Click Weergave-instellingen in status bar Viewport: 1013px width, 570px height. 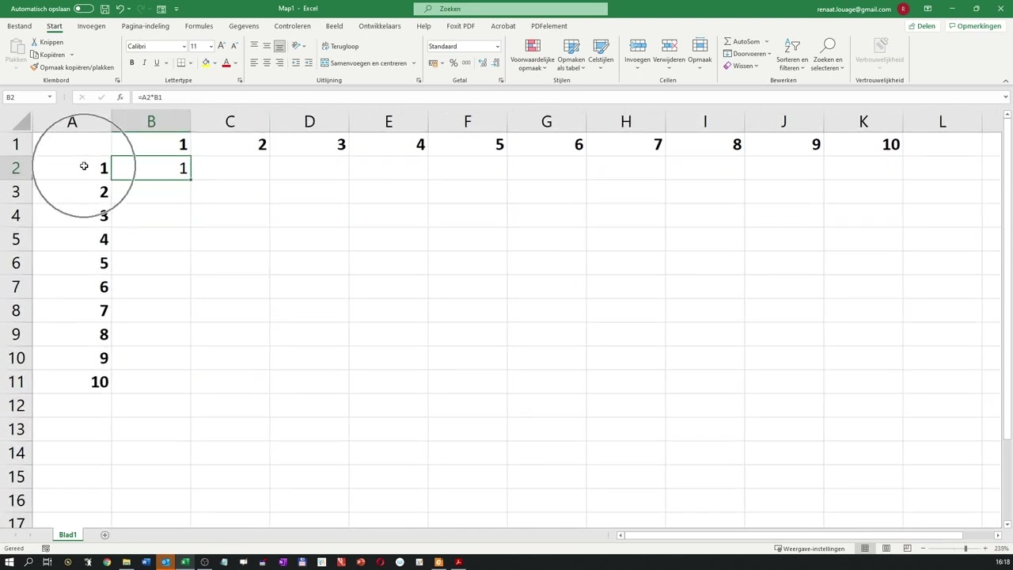809,549
